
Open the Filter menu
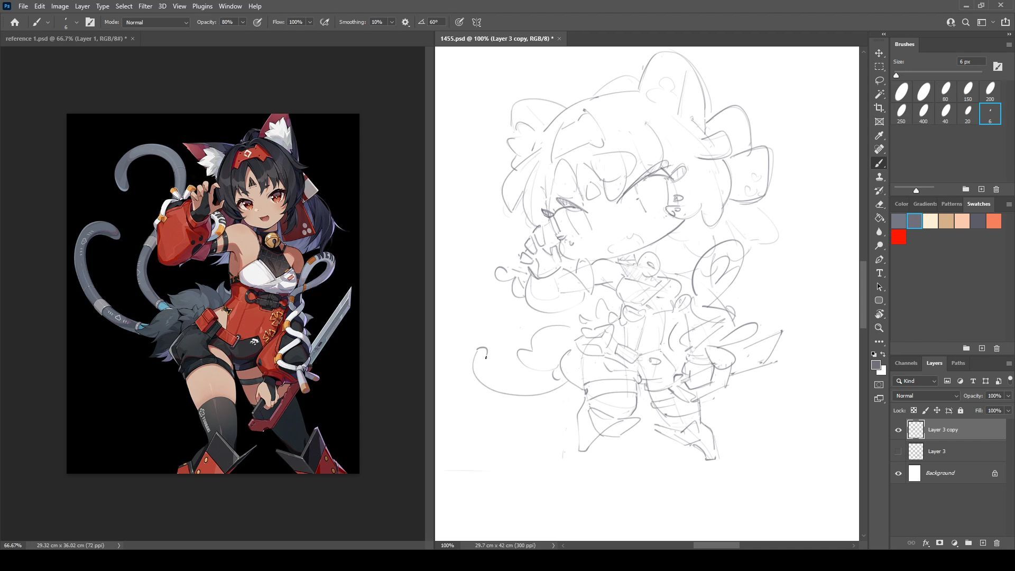coord(145,6)
